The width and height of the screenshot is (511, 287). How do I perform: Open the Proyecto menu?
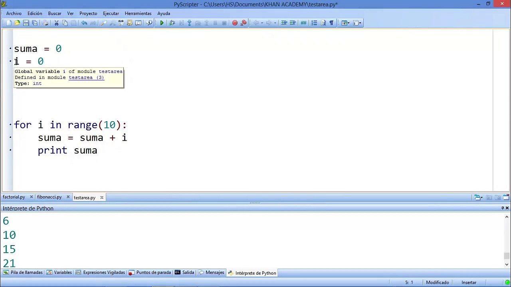tap(88, 13)
